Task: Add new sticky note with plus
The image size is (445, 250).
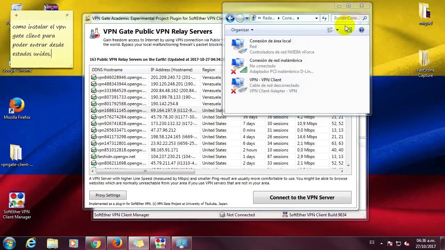Action: click(x=16, y=15)
